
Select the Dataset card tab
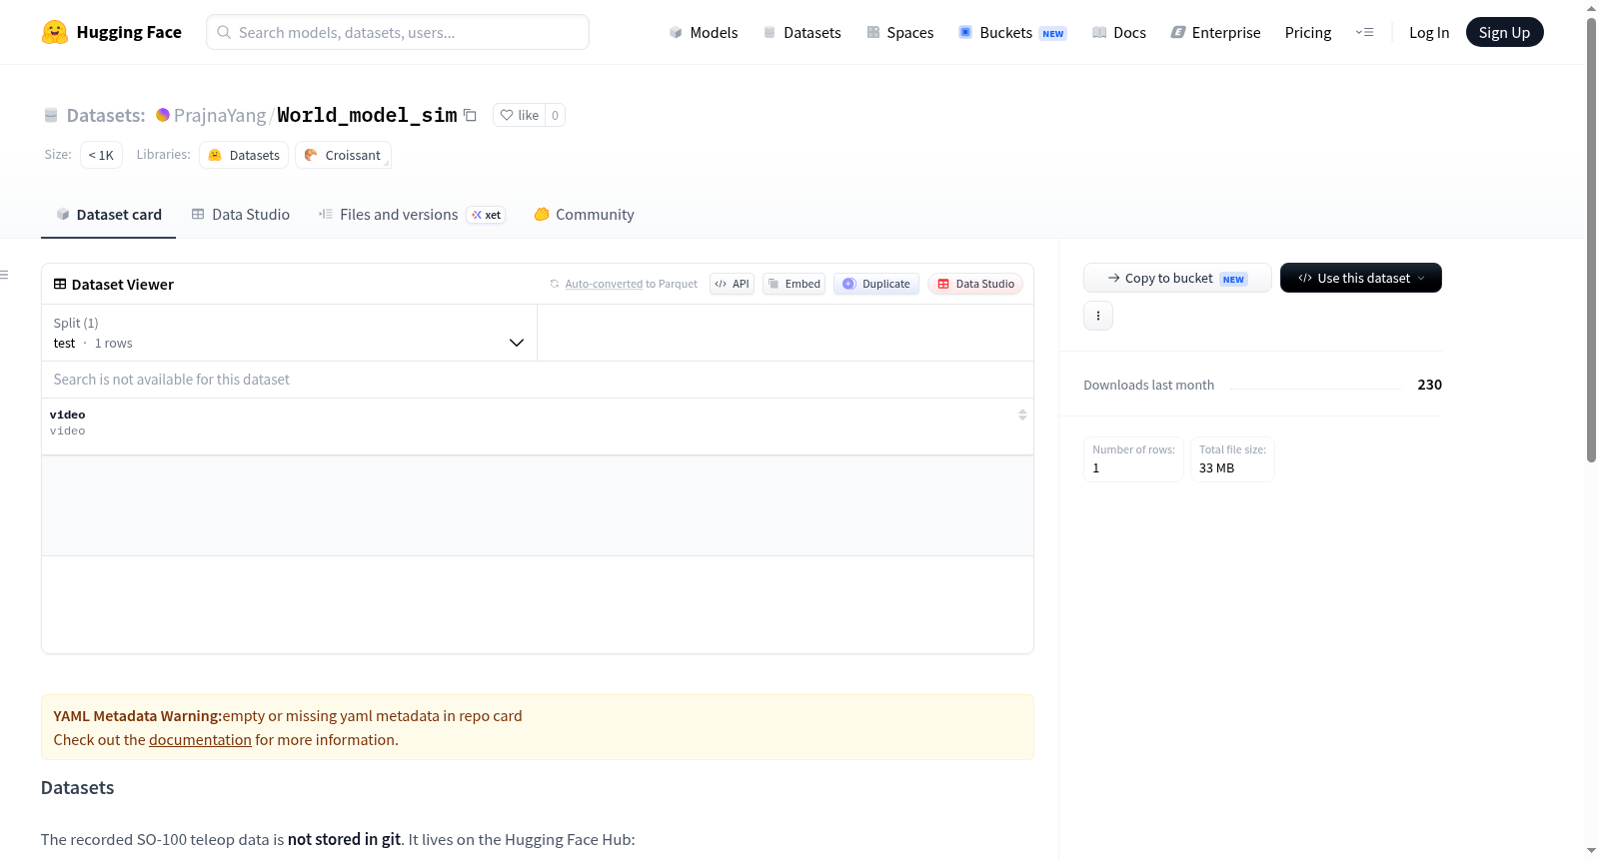[109, 215]
